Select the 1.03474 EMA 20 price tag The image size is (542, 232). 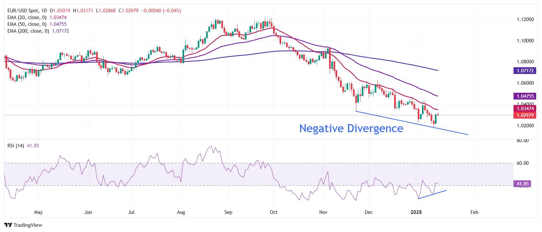tap(525, 109)
